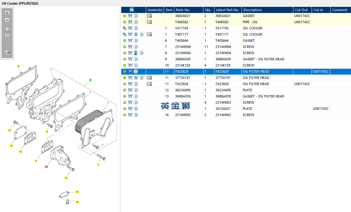This screenshot has width=351, height=212.
Task: Select callout 16 on the diagram
Action: click(77, 202)
